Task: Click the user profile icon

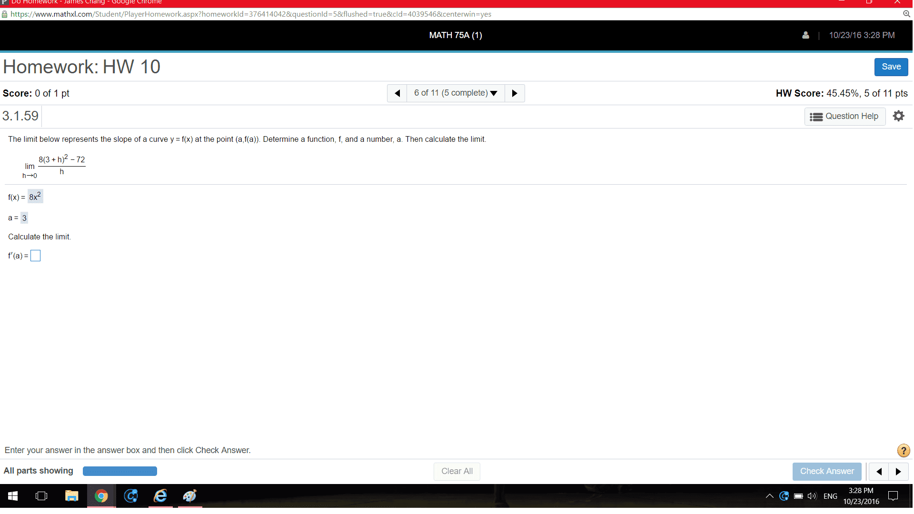Action: (805, 35)
